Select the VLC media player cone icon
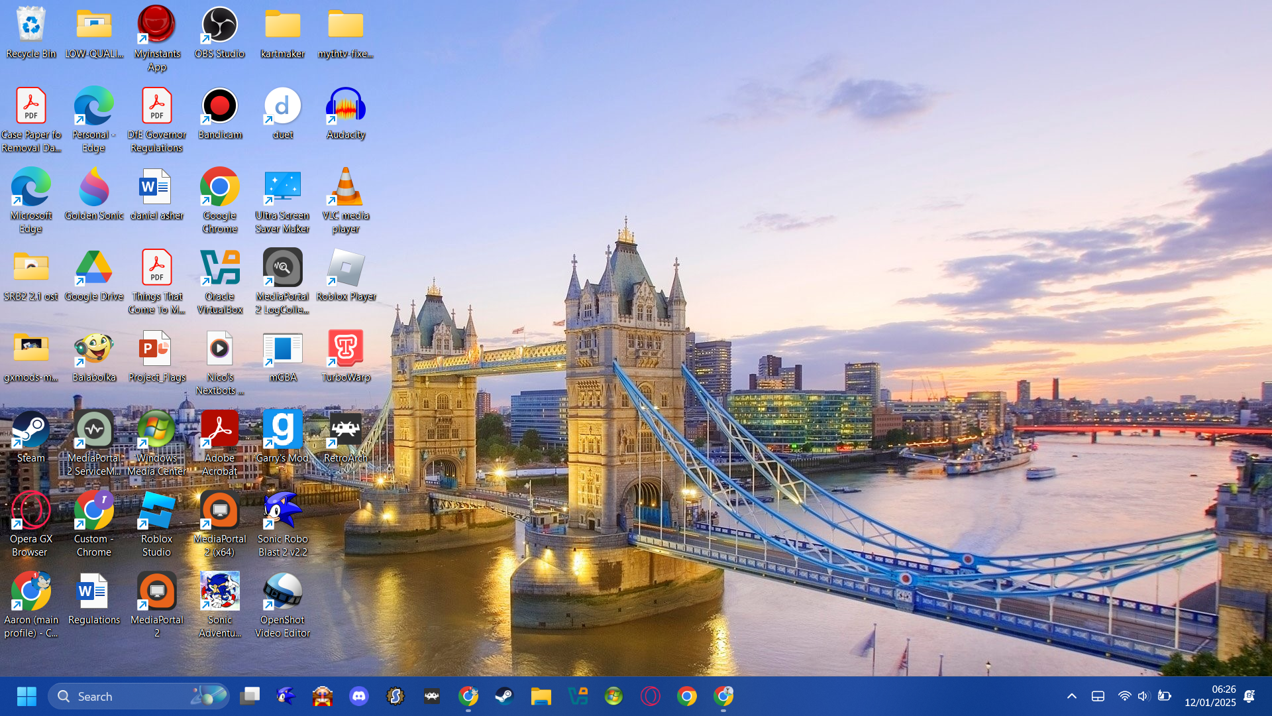This screenshot has width=1272, height=716. pyautogui.click(x=346, y=187)
